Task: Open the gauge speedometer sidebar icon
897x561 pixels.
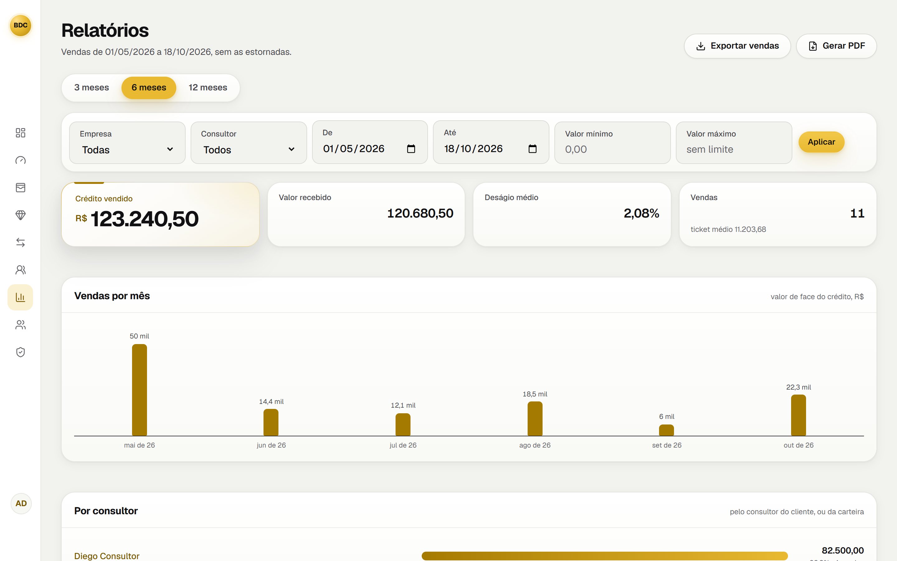Action: (20, 160)
